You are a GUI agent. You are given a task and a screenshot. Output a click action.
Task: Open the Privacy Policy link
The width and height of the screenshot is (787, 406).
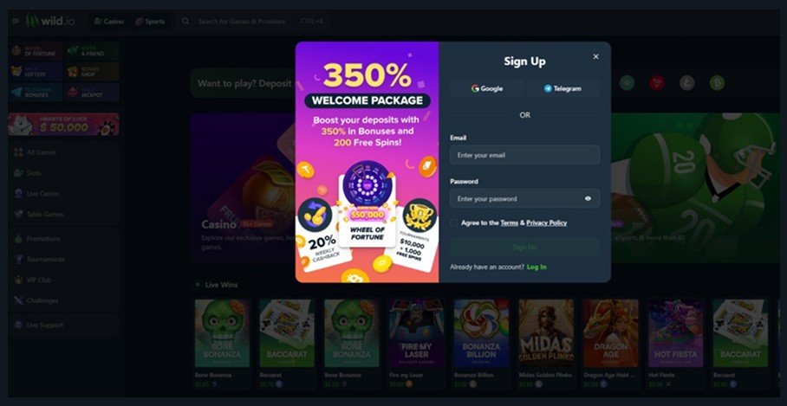tap(547, 222)
